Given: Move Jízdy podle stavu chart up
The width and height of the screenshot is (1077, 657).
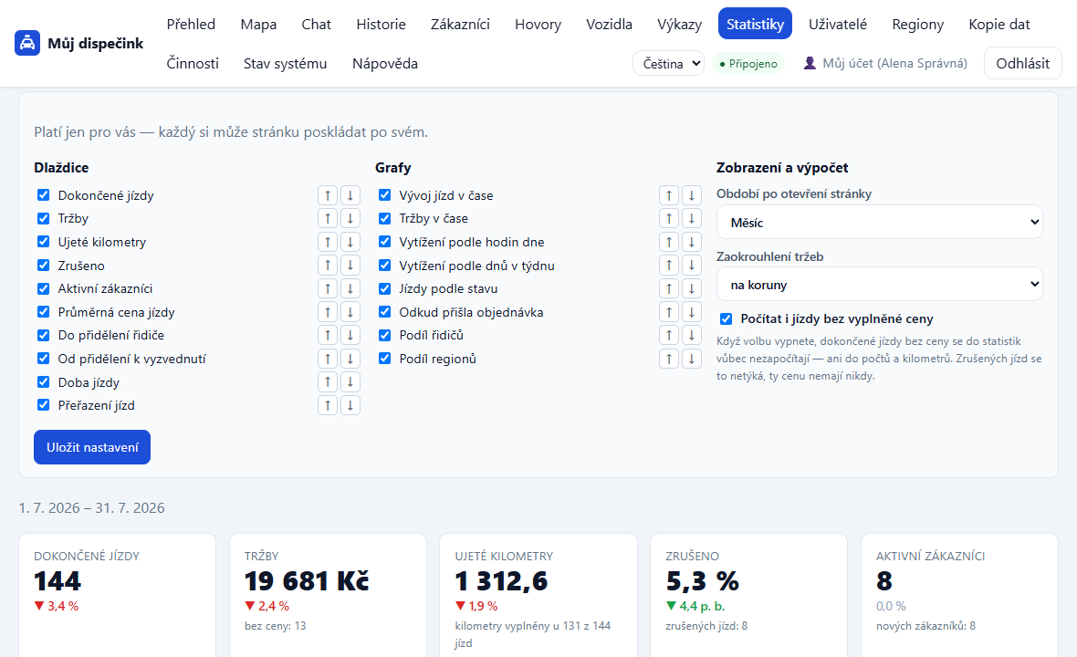Looking at the screenshot, I should click(x=669, y=289).
